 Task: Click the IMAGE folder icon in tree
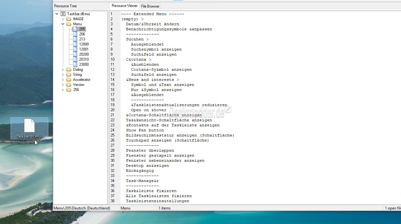click(69, 19)
